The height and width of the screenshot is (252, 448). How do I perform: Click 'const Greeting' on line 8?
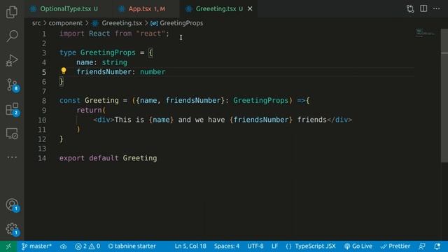click(x=89, y=101)
